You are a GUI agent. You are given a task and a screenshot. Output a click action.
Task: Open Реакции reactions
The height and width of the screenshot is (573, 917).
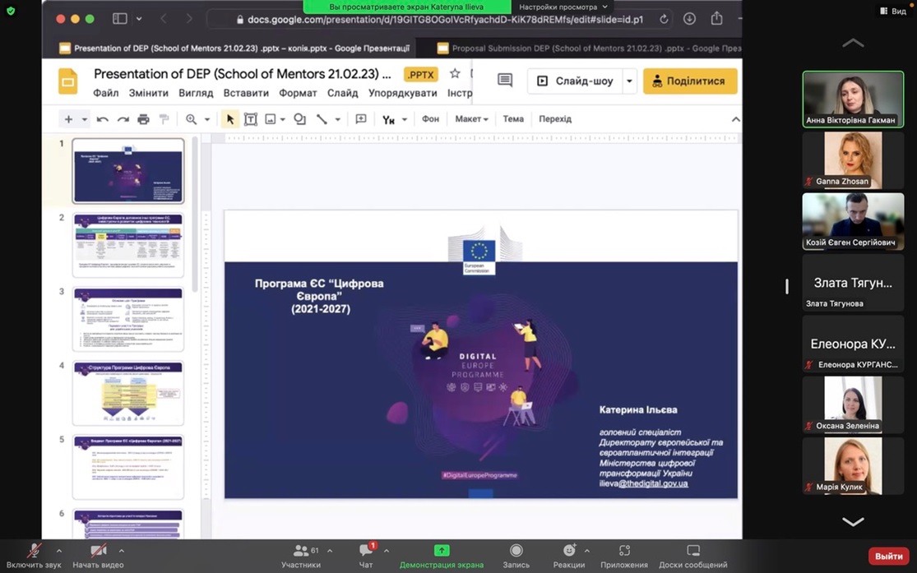(x=569, y=556)
